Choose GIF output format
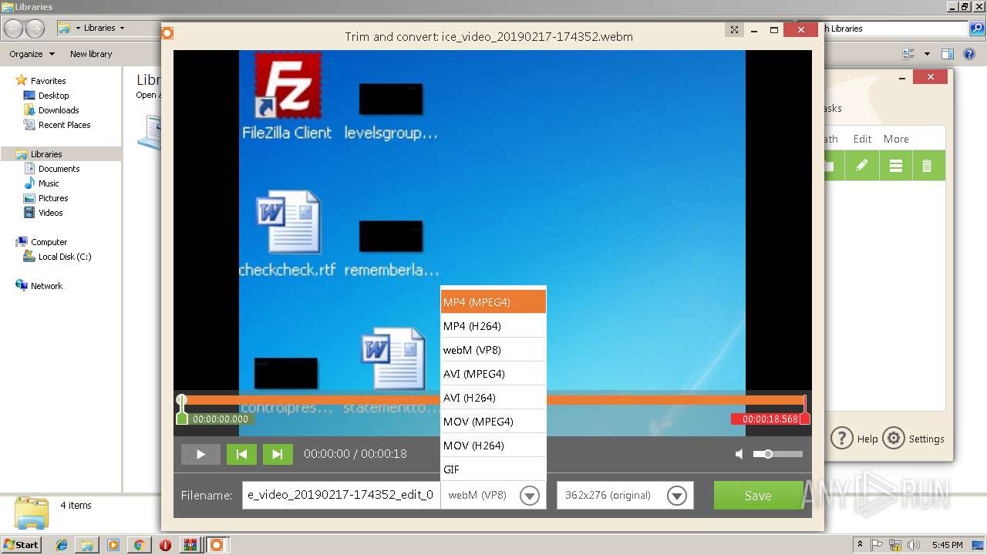The height and width of the screenshot is (555, 987). pos(493,469)
